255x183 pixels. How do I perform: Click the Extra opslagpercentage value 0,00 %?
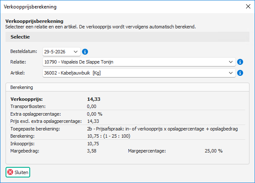[94, 114]
